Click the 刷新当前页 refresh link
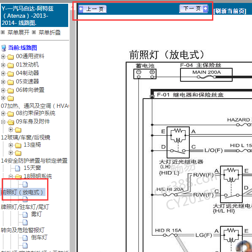252x252 pixels. (230, 11)
